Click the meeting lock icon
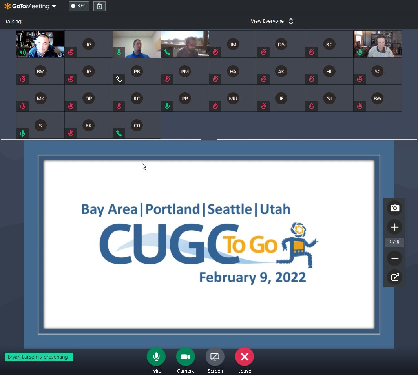Image resolution: width=418 pixels, height=375 pixels. click(99, 6)
